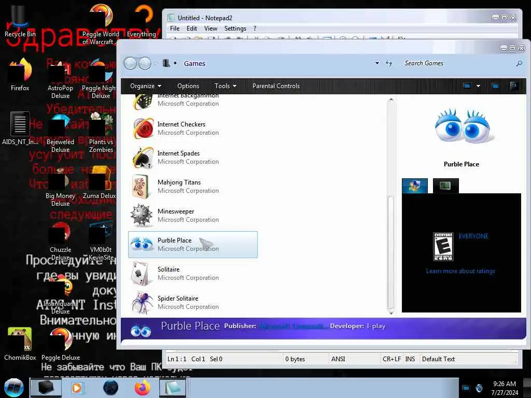Click ESRB Everyone rating badge
The width and height of the screenshot is (531, 398).
click(443, 246)
